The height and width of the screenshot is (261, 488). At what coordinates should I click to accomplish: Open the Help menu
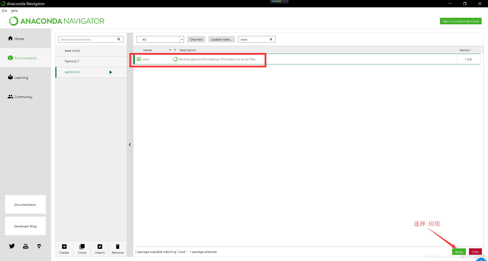[14, 11]
